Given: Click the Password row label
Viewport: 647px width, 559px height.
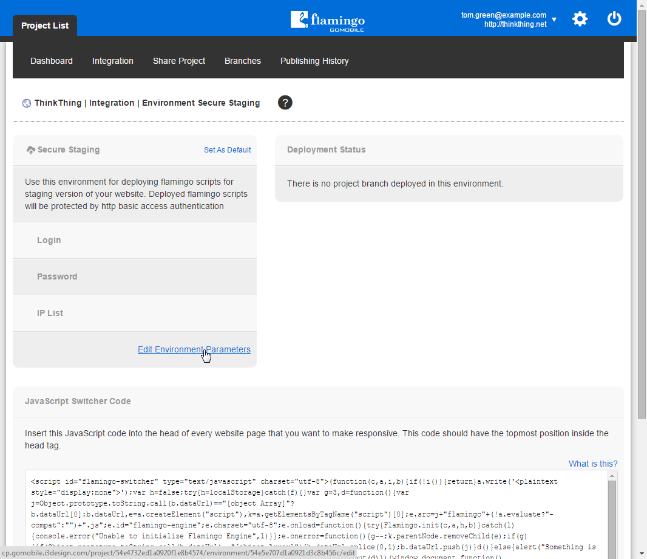Looking at the screenshot, I should 57,276.
